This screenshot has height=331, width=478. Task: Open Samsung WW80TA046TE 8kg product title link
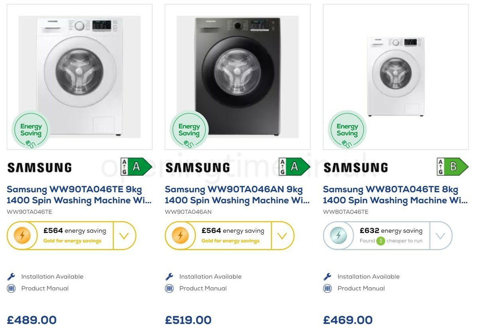(395, 195)
